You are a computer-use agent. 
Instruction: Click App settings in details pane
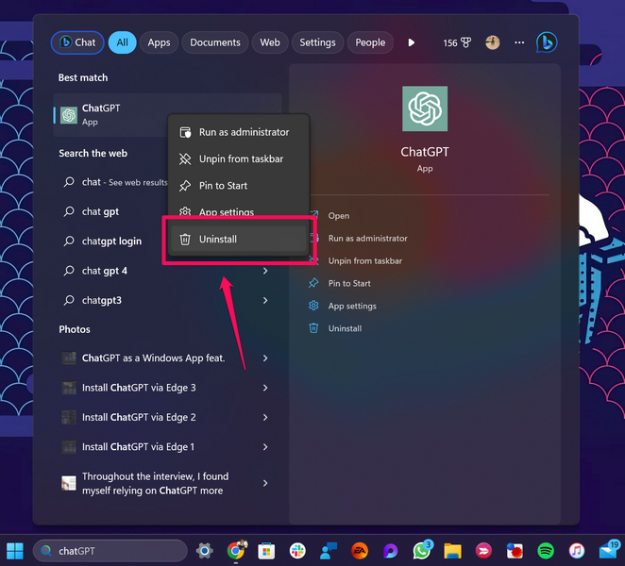pos(352,306)
